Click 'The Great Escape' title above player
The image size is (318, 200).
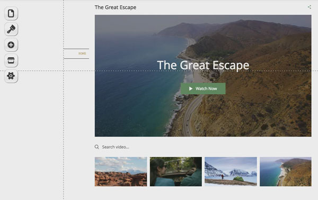tap(116, 7)
